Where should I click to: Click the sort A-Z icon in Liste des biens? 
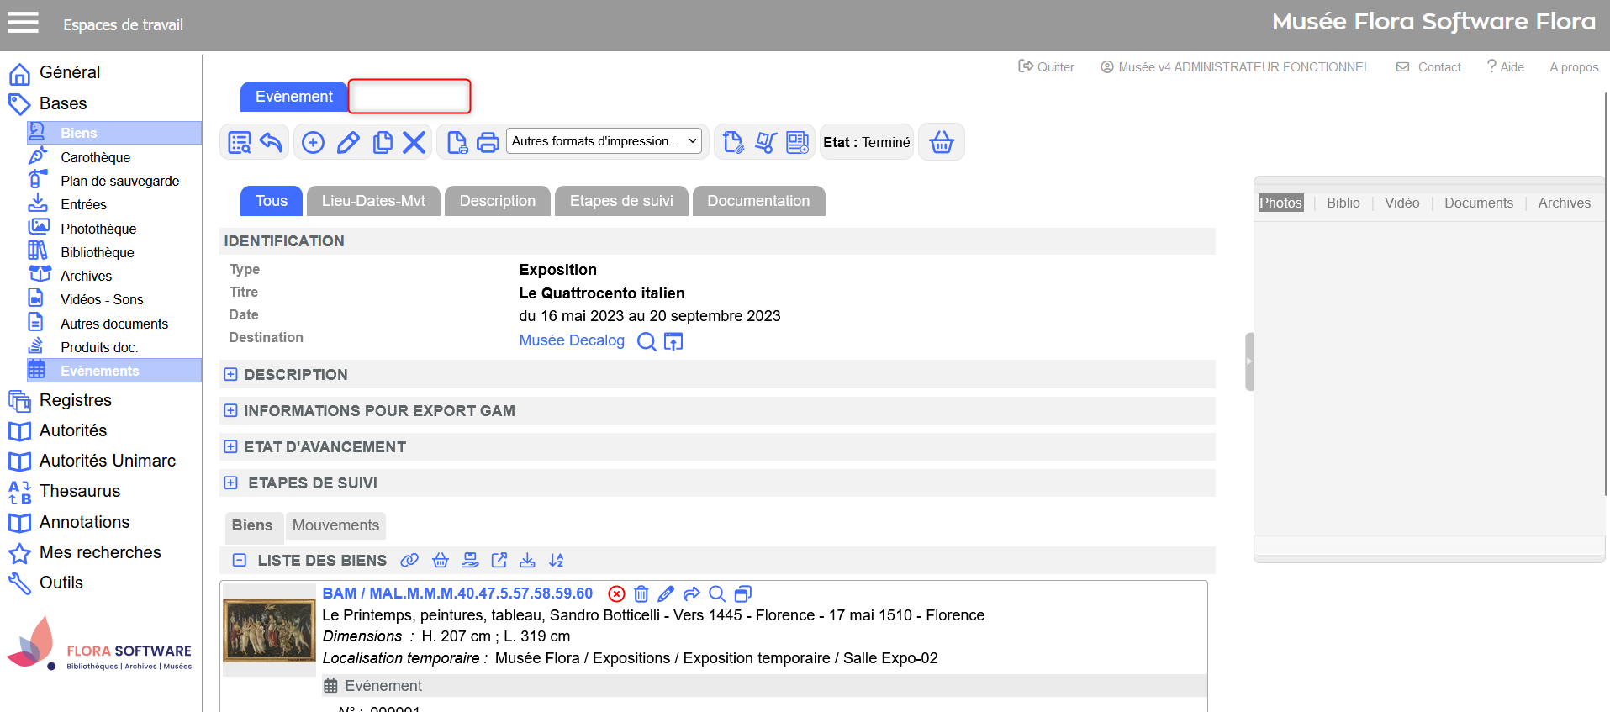coord(557,561)
